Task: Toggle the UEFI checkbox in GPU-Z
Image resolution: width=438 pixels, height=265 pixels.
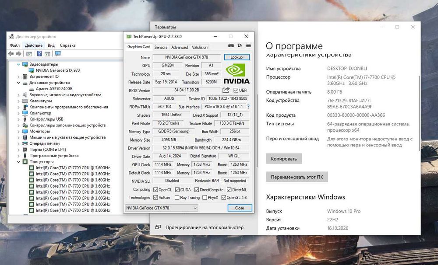Action: point(236,90)
